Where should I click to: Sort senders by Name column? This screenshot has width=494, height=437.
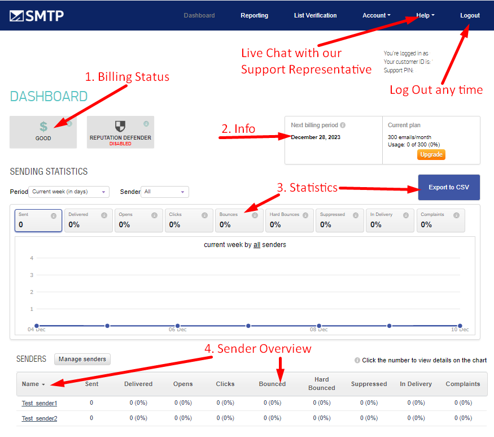coord(33,384)
